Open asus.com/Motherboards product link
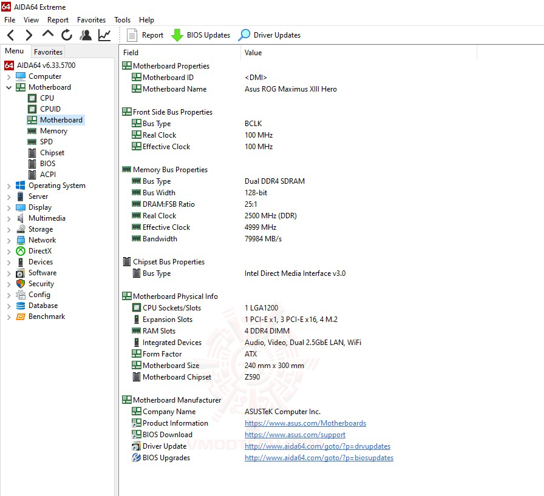 click(305, 423)
